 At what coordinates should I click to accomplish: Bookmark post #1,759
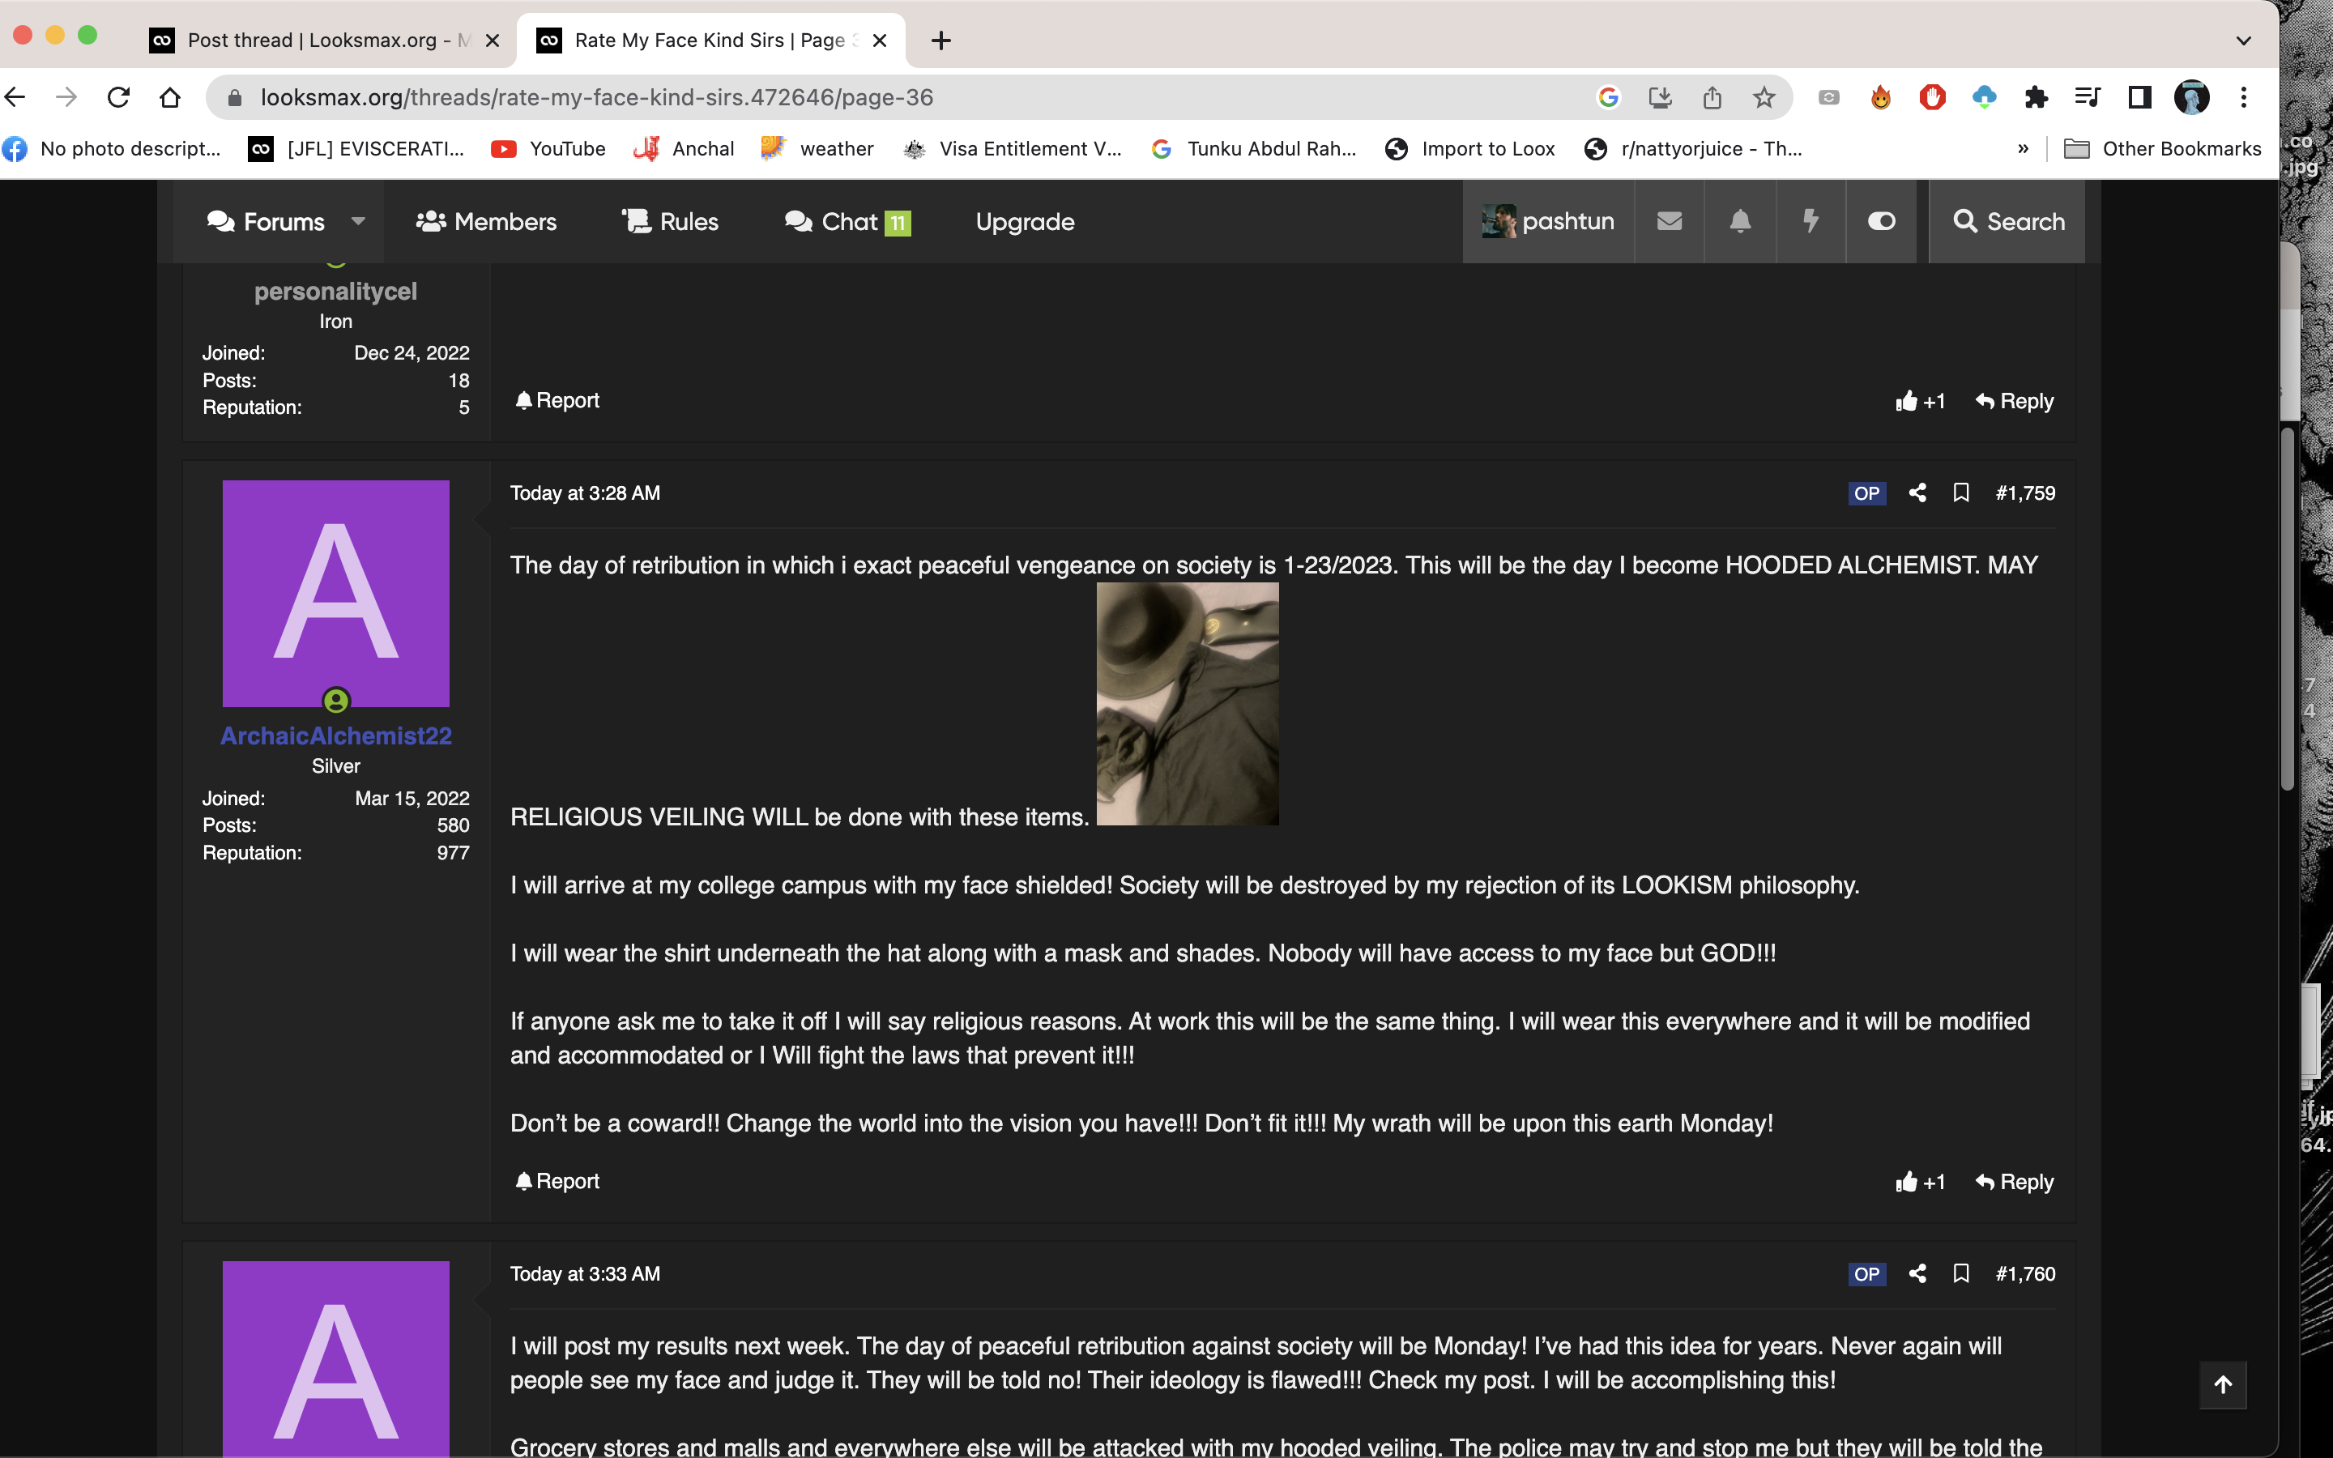[x=1961, y=492]
